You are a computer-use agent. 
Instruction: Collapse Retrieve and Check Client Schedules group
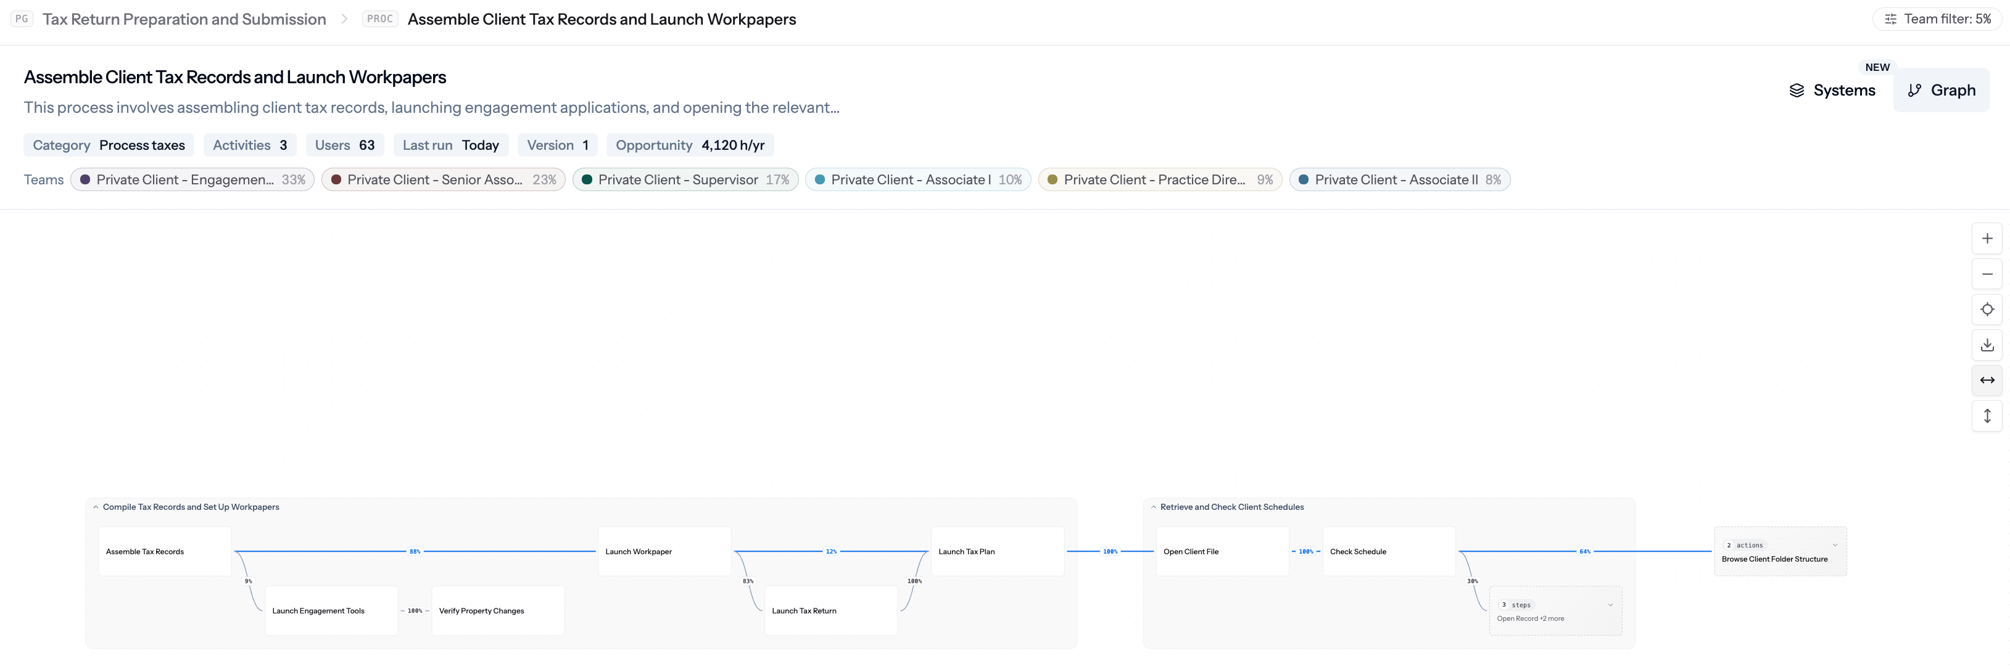1153,507
